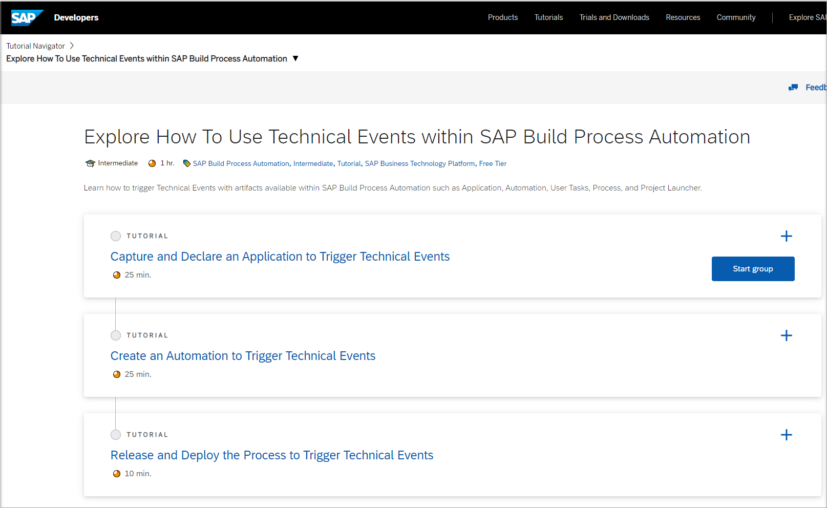Click the Explore SAP link

(x=807, y=17)
